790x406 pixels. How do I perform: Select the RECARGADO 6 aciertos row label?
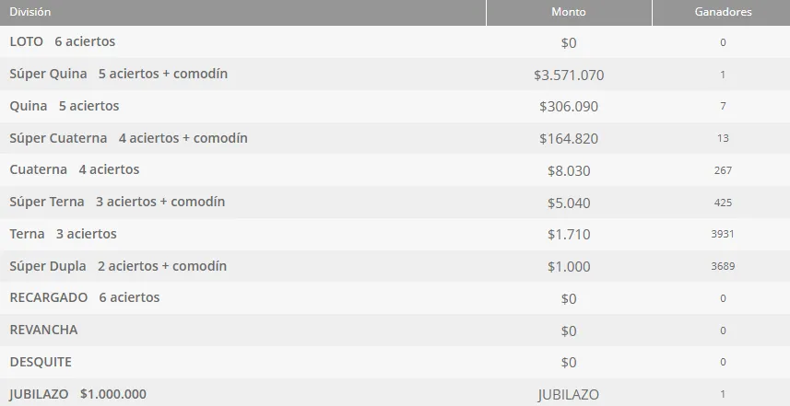[84, 297]
